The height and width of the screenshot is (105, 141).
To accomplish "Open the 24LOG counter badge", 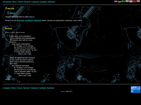I will 136,88.
